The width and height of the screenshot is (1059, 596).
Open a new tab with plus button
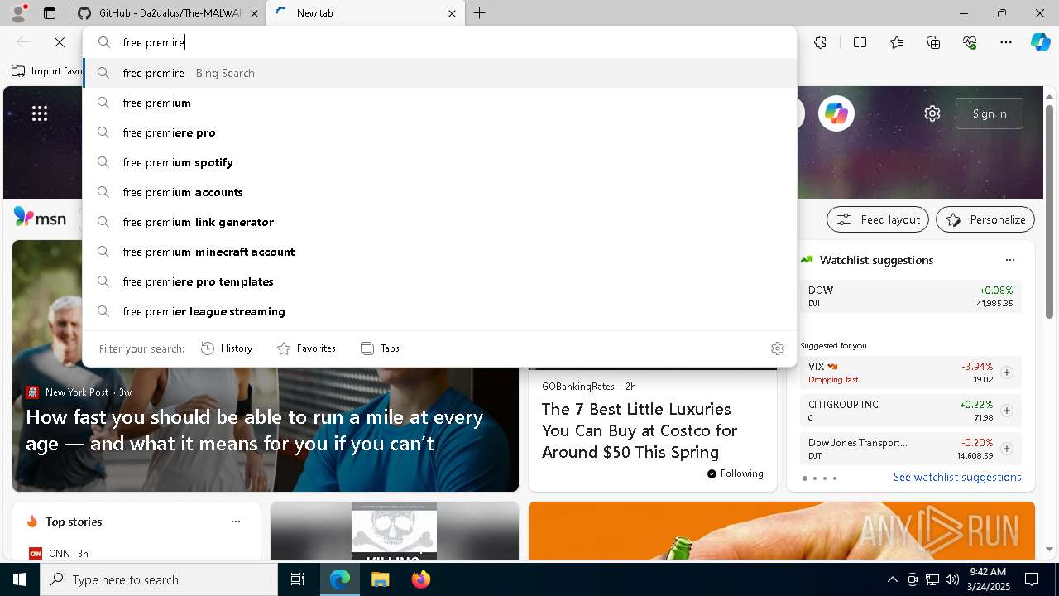pyautogui.click(x=480, y=13)
